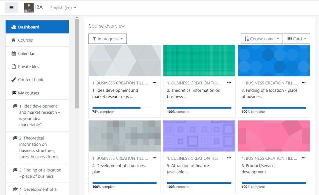Image resolution: width=319 pixels, height=195 pixels.
Task: Click the grey pixel thumbnail of Development of business plan
Action: click(125, 136)
